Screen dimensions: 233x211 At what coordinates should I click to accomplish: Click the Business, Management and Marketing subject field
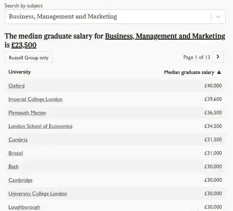click(x=115, y=17)
